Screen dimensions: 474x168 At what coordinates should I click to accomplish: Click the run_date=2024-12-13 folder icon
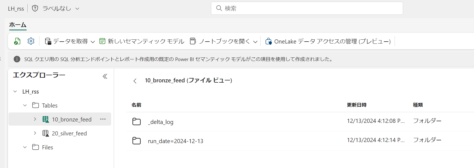[x=137, y=141]
